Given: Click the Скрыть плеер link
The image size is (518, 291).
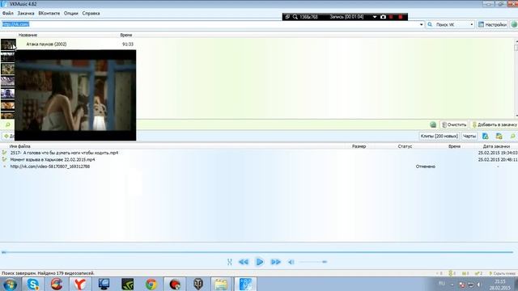Looking at the screenshot, I should pos(503,273).
